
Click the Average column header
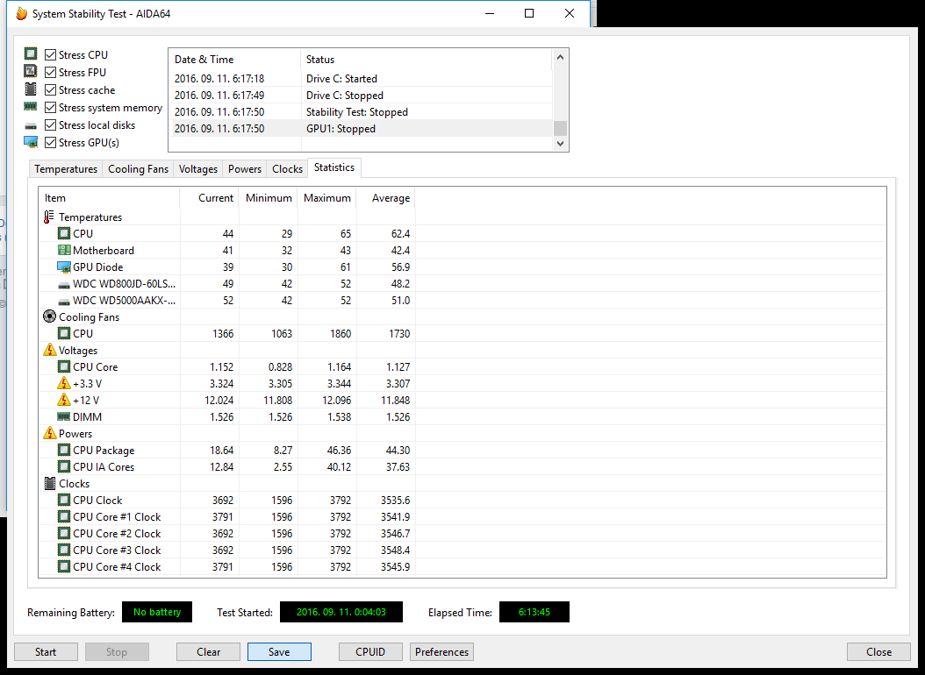pyautogui.click(x=386, y=198)
